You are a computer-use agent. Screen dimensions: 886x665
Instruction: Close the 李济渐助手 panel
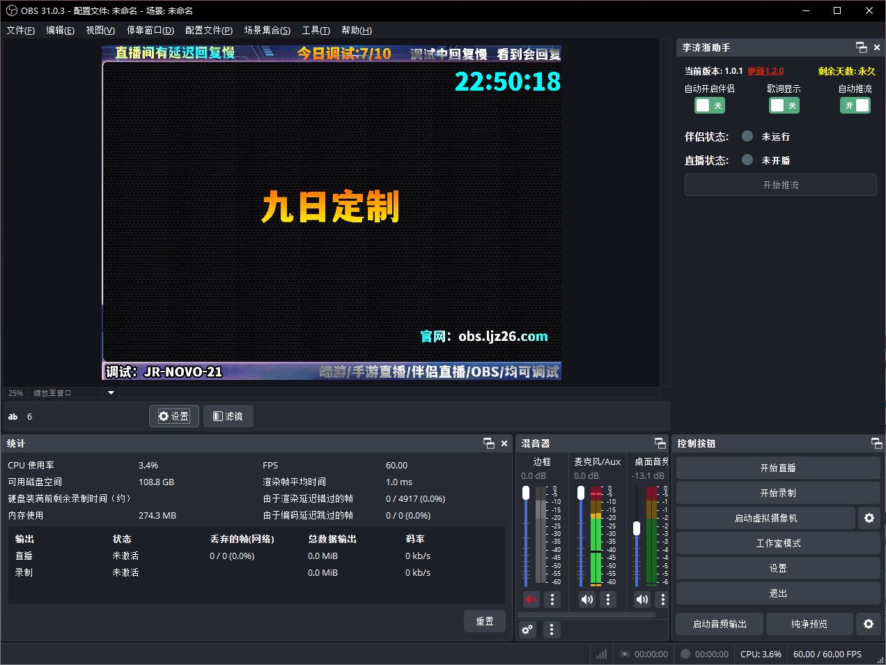[877, 47]
